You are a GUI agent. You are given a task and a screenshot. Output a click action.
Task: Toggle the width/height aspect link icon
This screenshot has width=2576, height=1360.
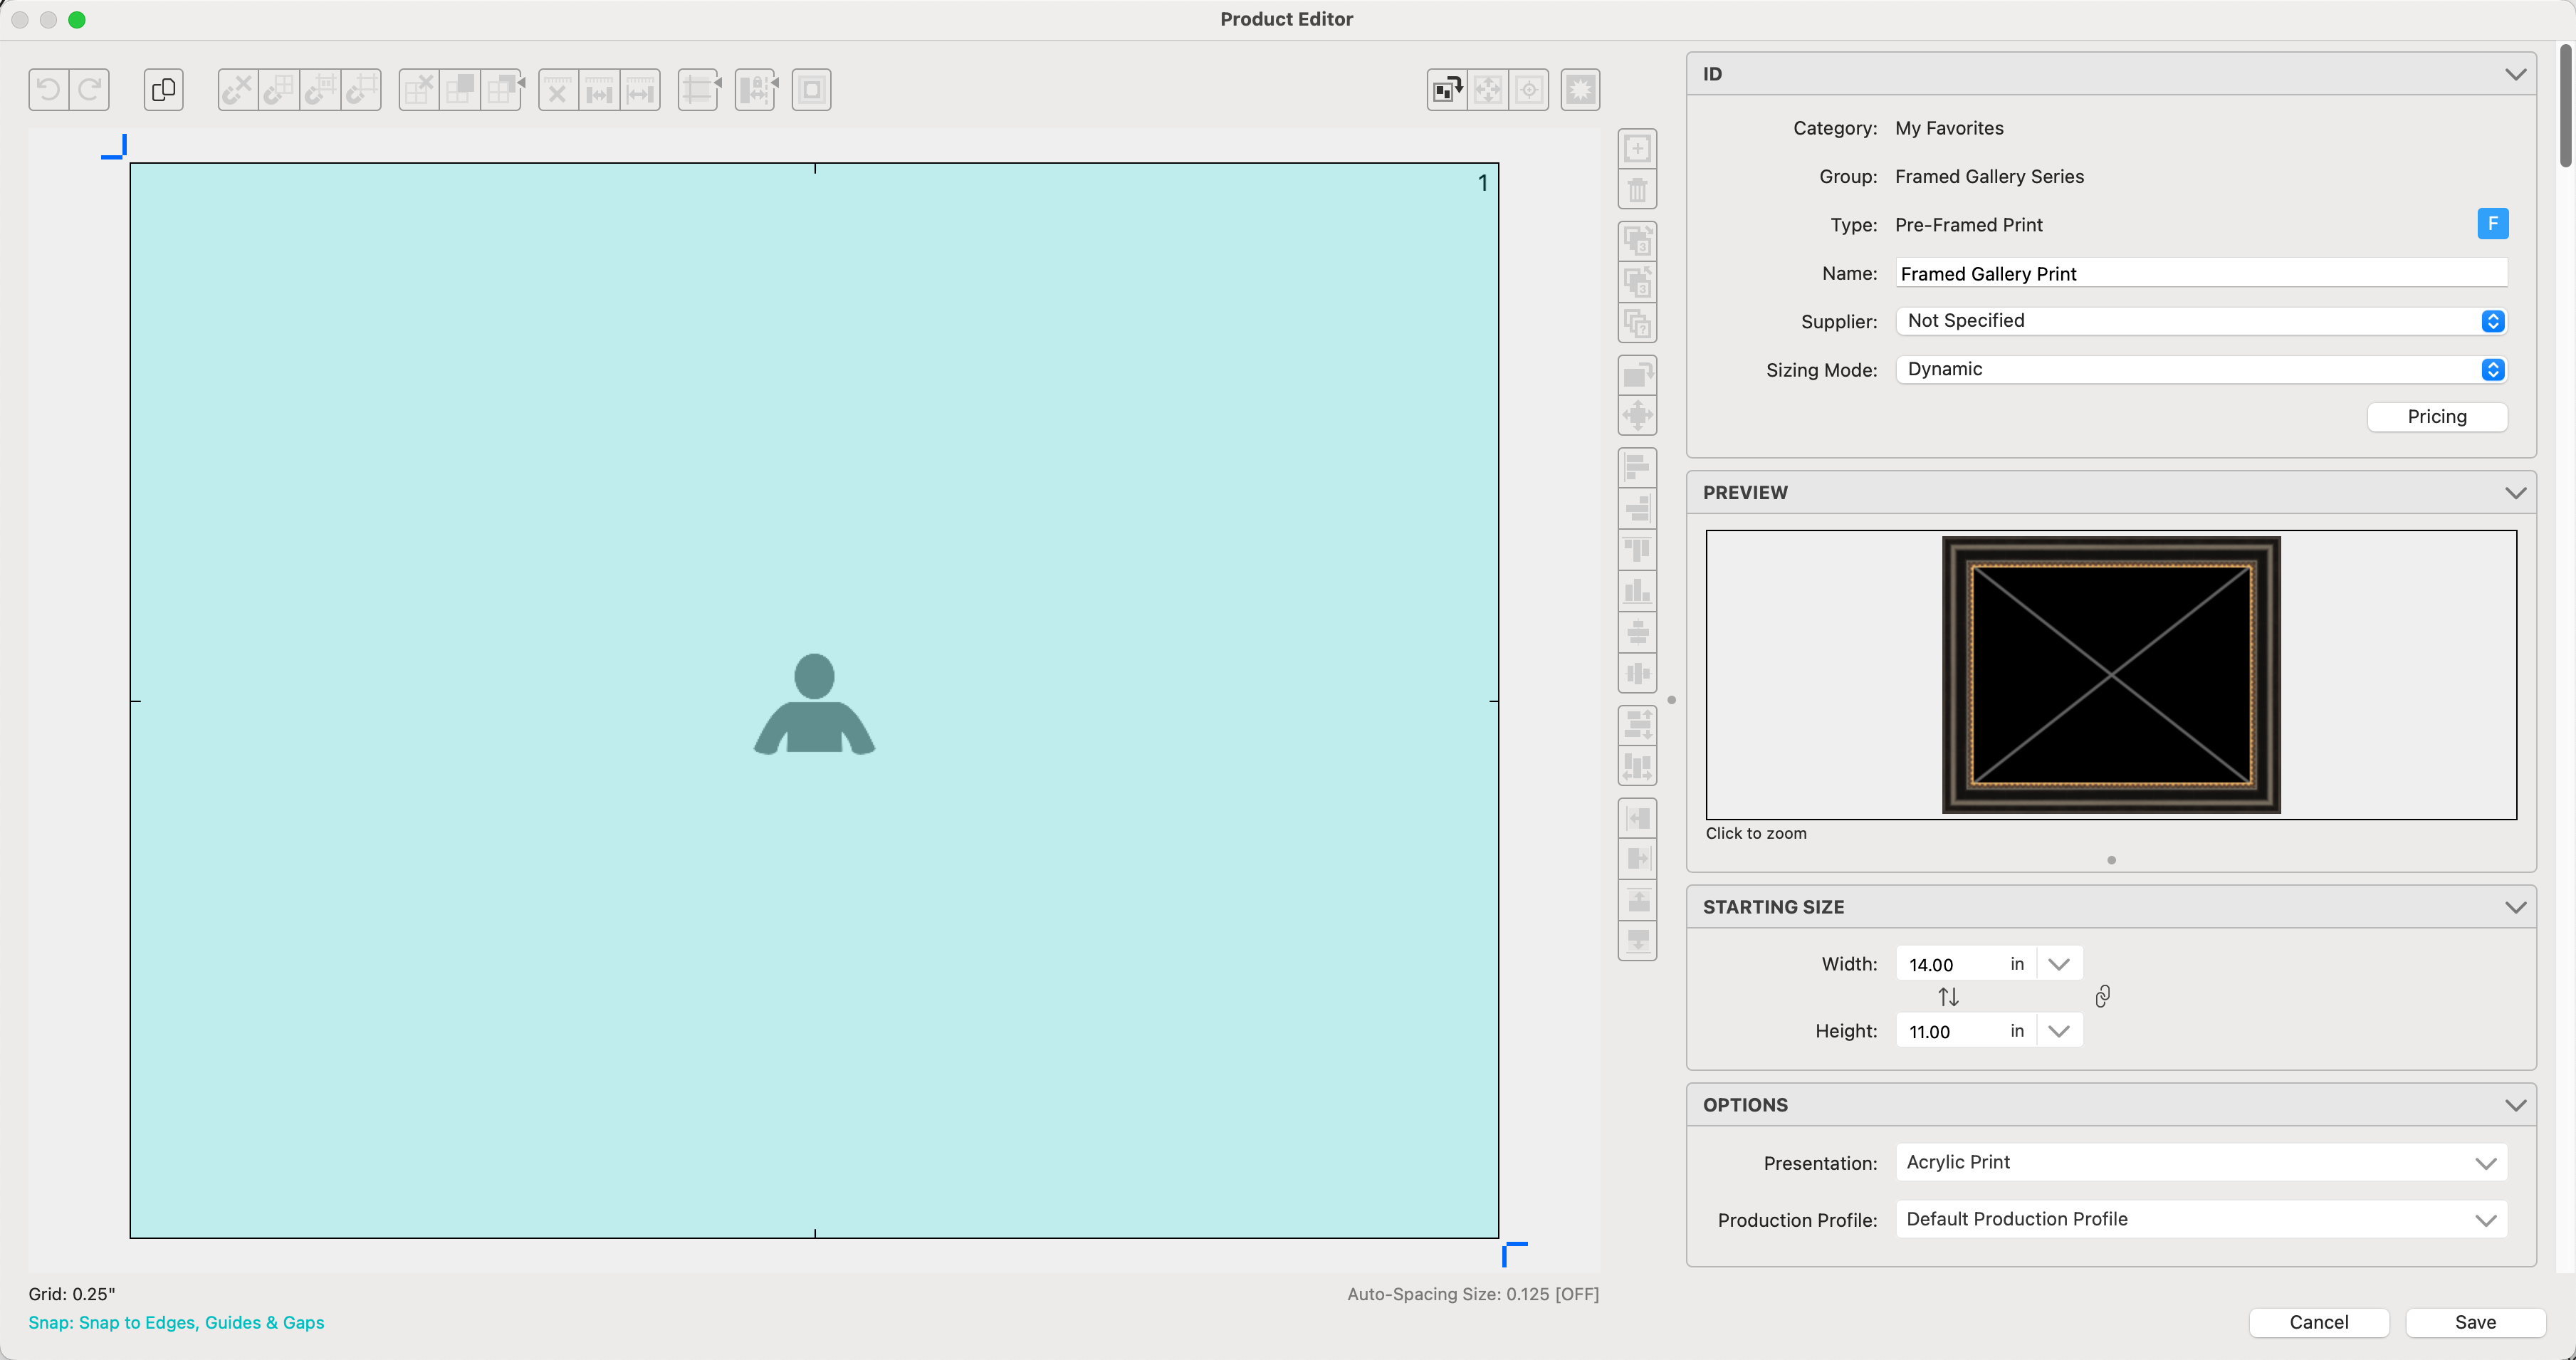pos(2103,996)
